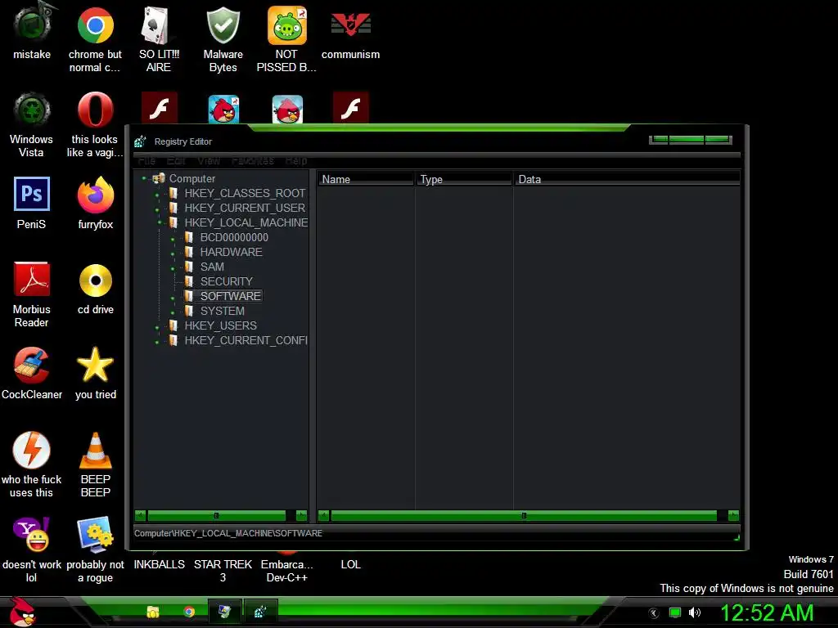
Task: Sort by the Name column header
Action: click(366, 179)
